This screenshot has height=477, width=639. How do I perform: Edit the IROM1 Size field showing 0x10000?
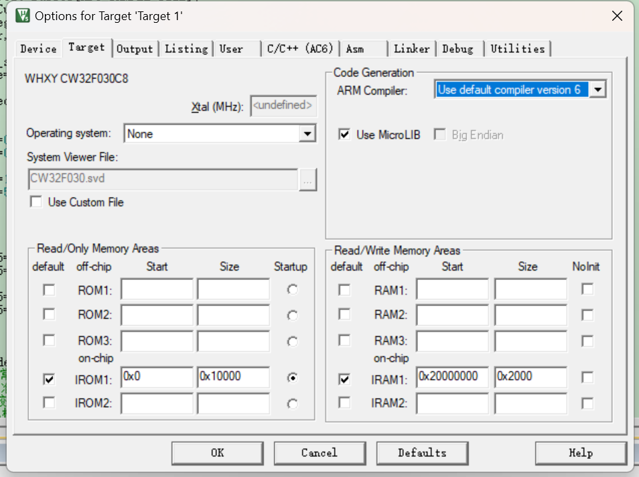pos(233,377)
